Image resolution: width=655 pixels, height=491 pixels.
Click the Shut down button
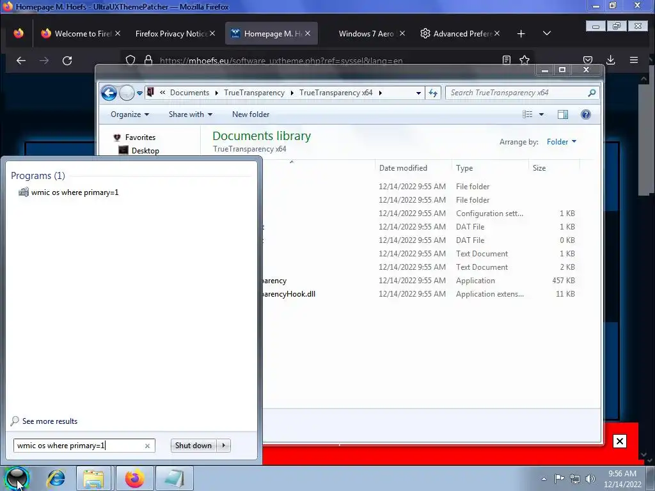pos(193,446)
